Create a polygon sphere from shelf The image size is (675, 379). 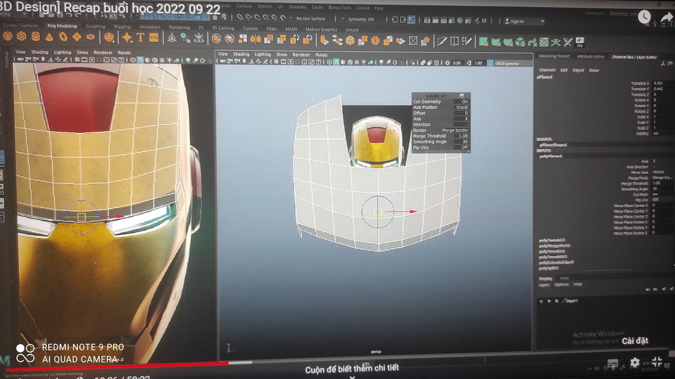[8, 36]
